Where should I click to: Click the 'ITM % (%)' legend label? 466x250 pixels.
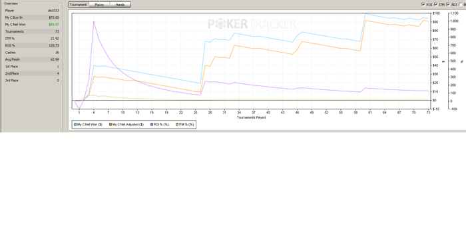[x=186, y=125]
